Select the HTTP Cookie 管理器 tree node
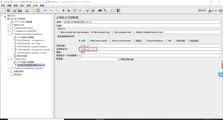 [x=23, y=22]
